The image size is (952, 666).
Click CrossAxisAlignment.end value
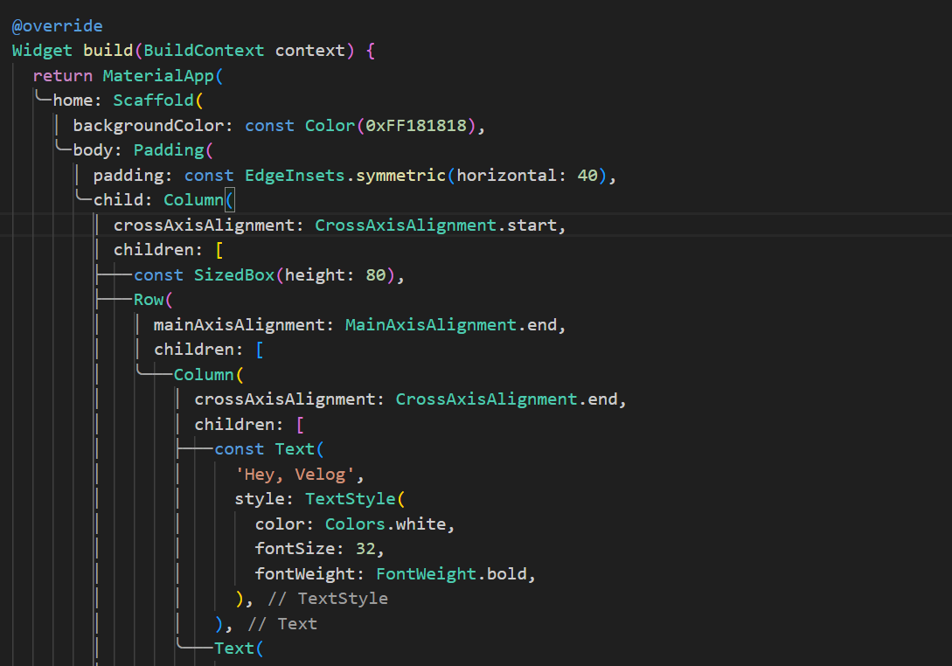click(507, 399)
